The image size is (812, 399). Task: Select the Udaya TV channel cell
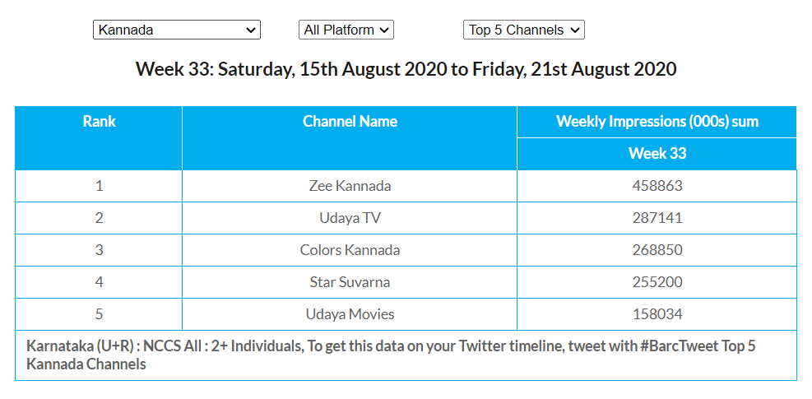point(350,218)
